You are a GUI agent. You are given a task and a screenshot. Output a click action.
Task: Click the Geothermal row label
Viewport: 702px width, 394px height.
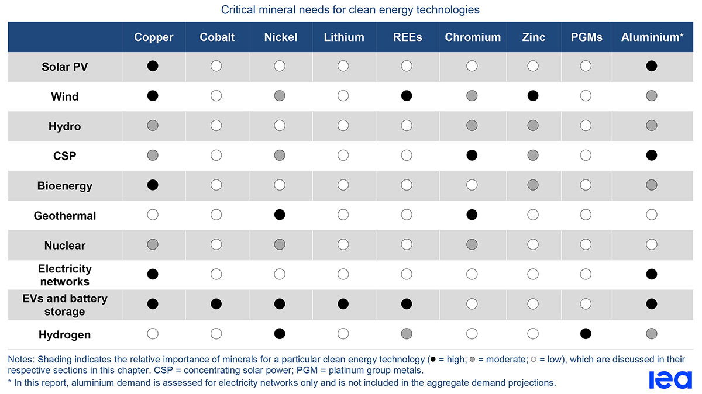click(65, 216)
